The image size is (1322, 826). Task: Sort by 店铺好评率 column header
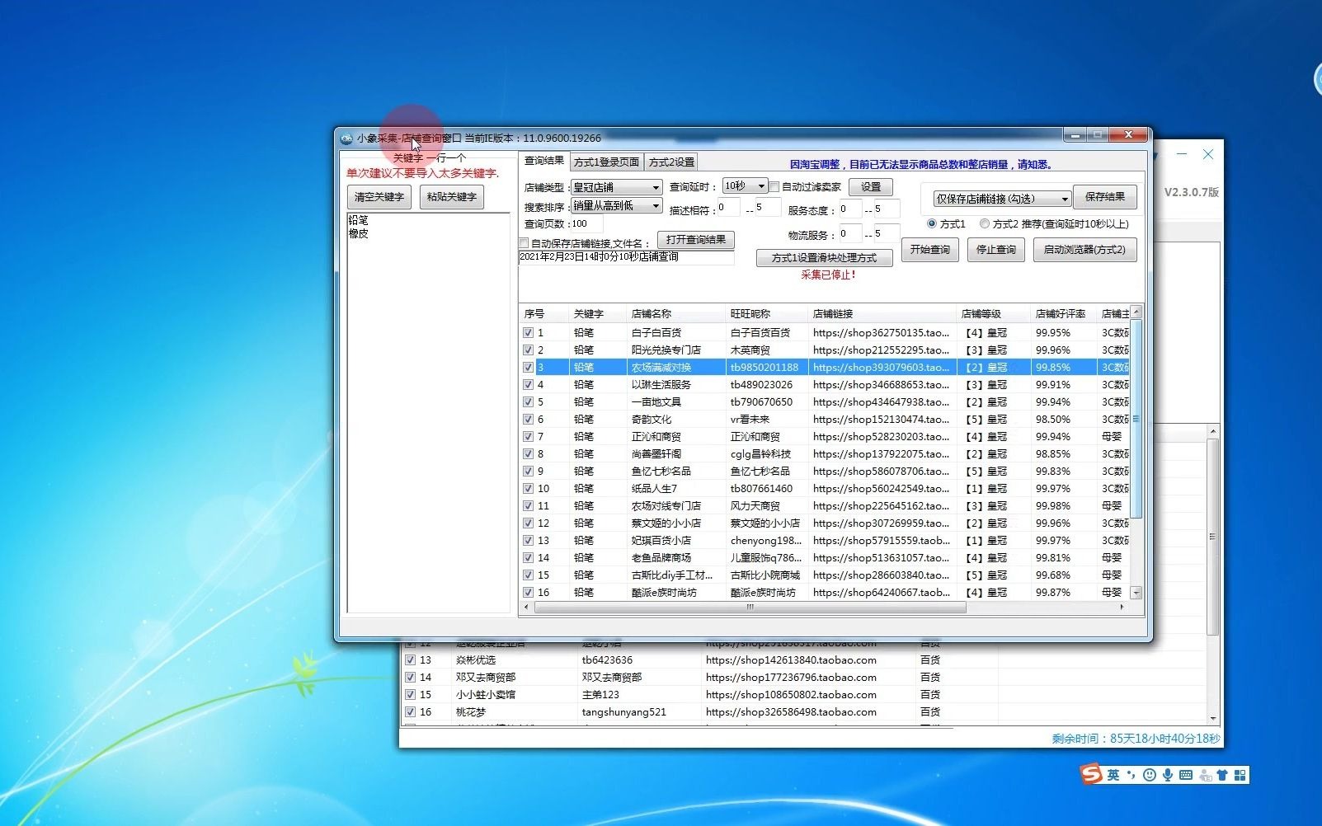coord(1063,314)
